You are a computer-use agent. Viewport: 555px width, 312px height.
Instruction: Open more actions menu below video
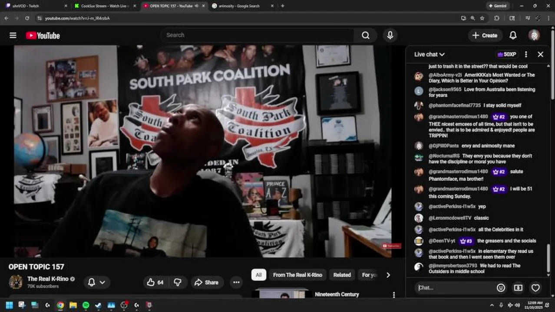point(236,282)
